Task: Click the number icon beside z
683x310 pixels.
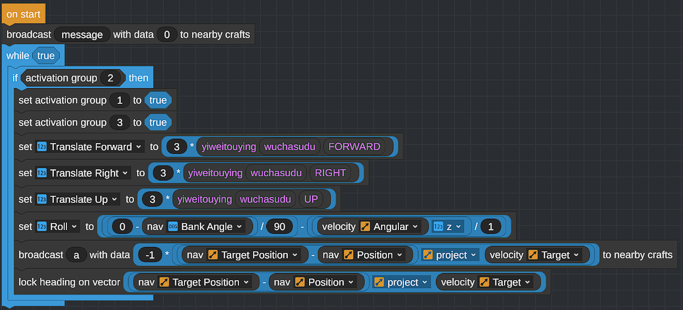Action: click(438, 227)
